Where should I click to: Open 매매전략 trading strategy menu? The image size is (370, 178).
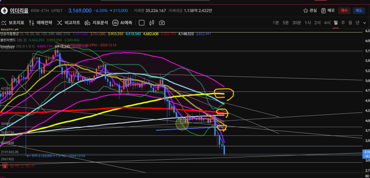40,23
